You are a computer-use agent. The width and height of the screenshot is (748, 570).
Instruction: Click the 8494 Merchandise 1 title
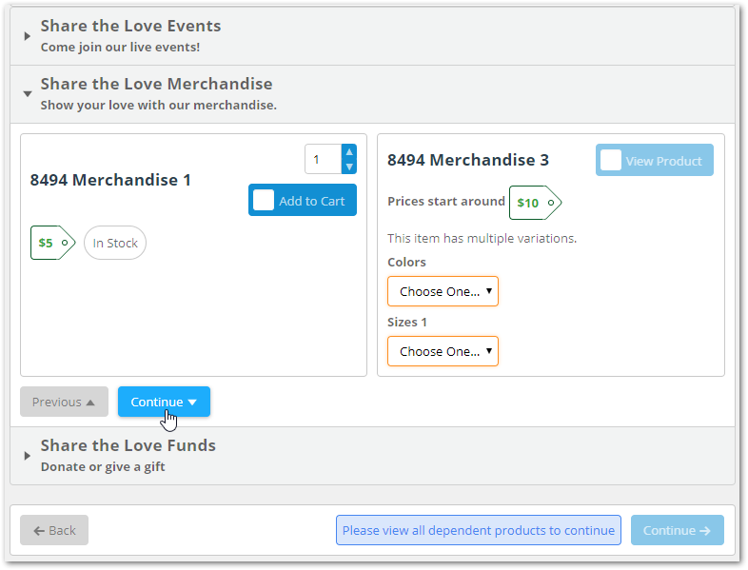click(110, 180)
